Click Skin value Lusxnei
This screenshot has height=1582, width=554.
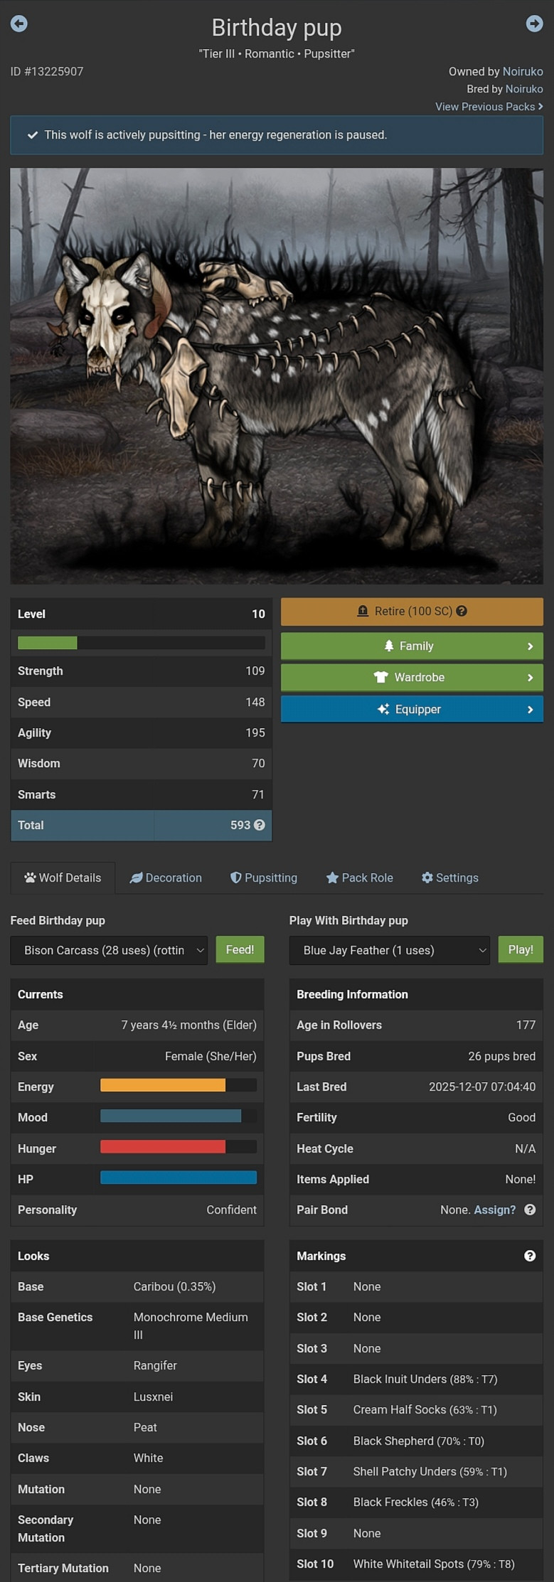pos(154,1396)
